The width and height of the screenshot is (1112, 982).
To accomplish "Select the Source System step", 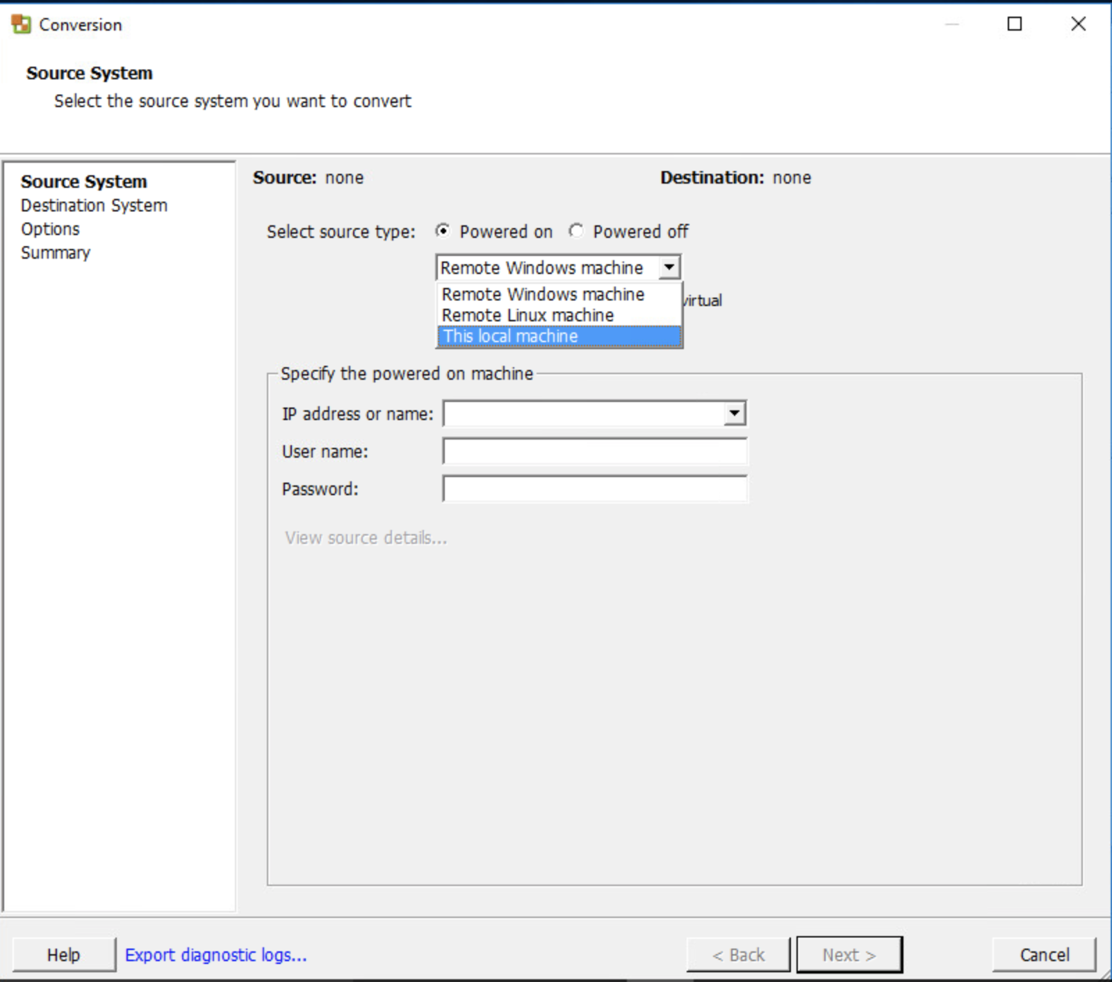I will [84, 182].
